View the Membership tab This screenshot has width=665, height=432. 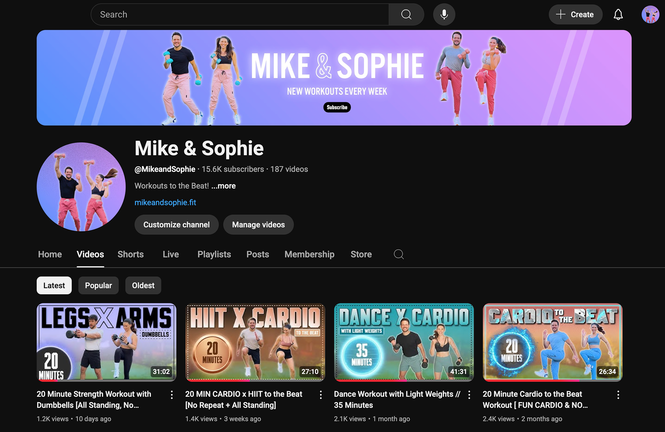click(x=309, y=254)
